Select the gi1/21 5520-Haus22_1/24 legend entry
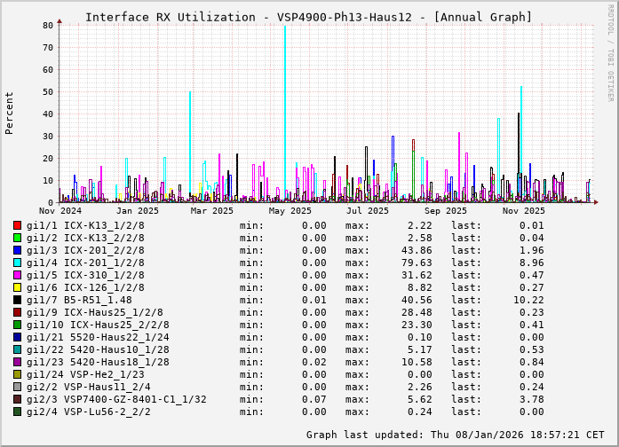This screenshot has width=619, height=447. [x=98, y=337]
